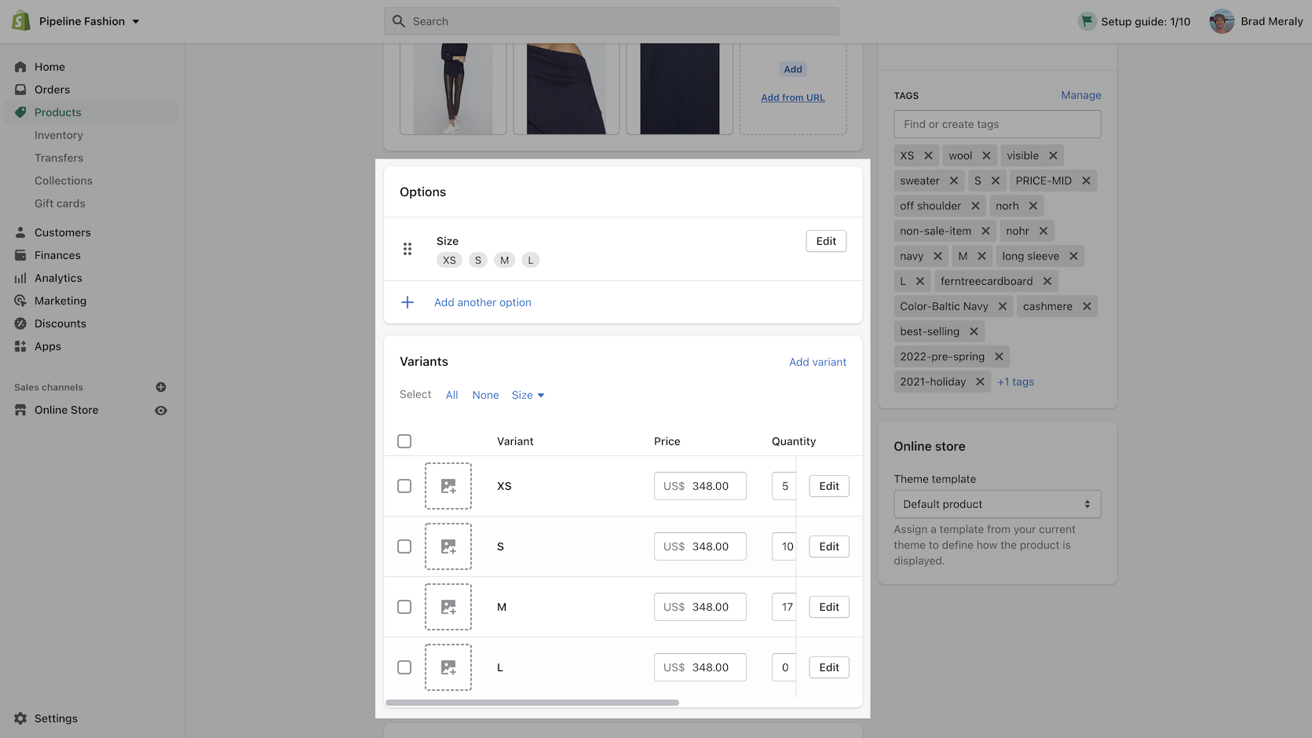Click the Add media button
Viewport: 1312px width, 738px height.
pyautogui.click(x=793, y=69)
